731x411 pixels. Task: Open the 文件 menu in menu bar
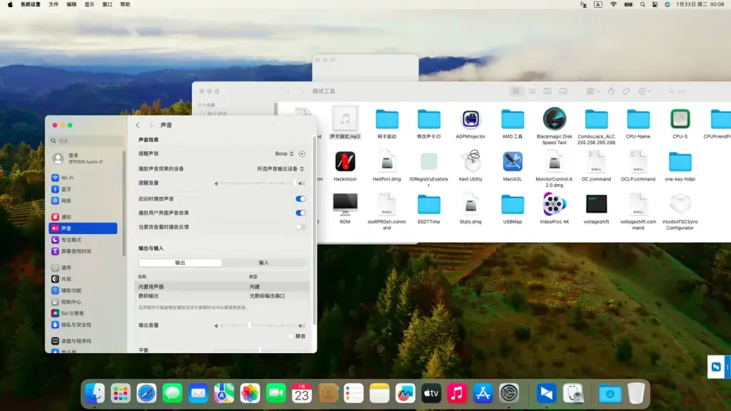[54, 4]
